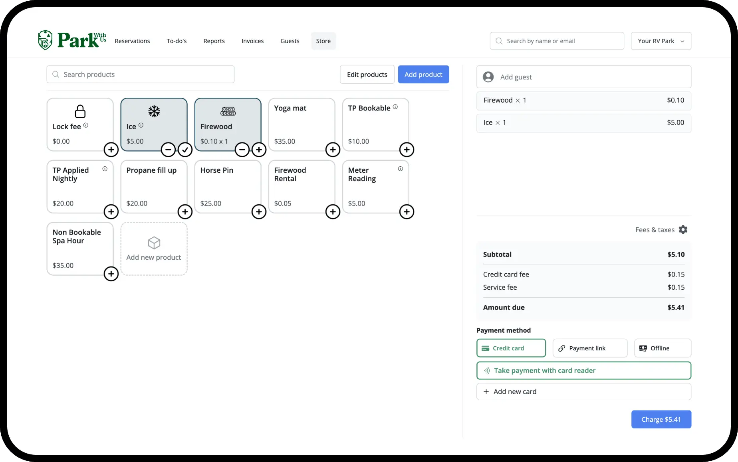Add Horse Pin using plus icon
The image size is (738, 462).
pos(259,211)
